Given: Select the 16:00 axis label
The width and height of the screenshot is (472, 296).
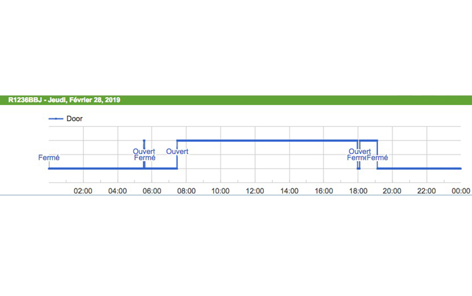Looking at the screenshot, I should (x=324, y=191).
